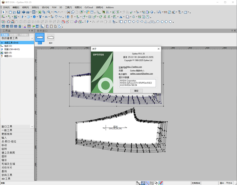Click the ruler triangle icon in fourth toolbar
This screenshot has width=237, height=185.
tap(42, 26)
